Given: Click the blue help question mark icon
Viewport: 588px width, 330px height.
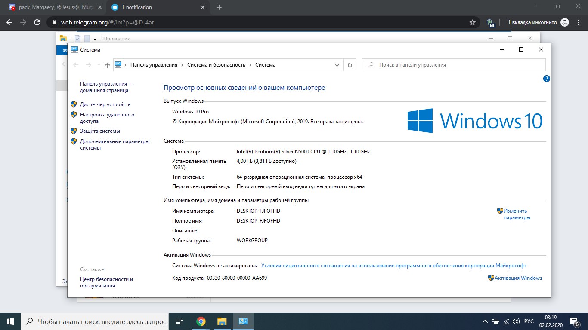Looking at the screenshot, I should (x=547, y=79).
